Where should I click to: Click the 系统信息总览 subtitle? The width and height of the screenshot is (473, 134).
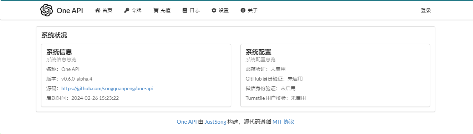(61, 60)
